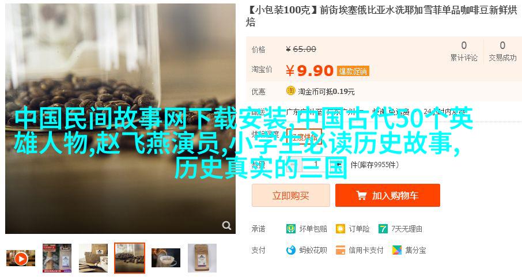Click the 信用卡支付 credit card icon

[341, 250]
